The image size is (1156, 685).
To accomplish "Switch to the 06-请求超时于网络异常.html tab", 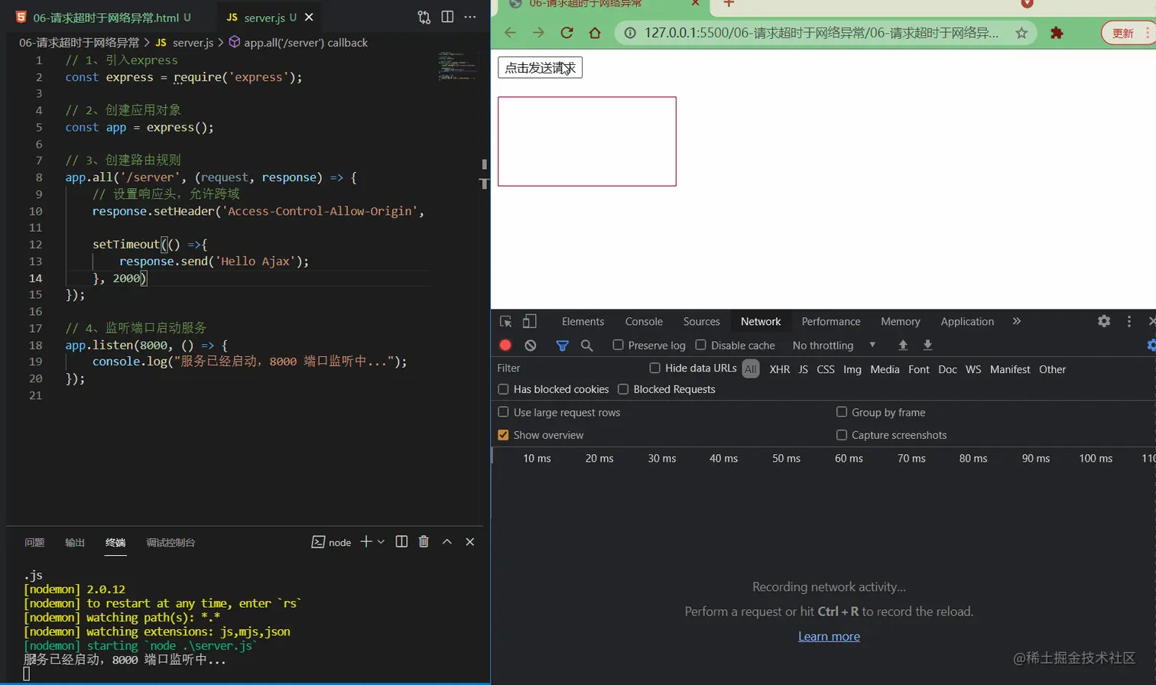I will click(104, 17).
